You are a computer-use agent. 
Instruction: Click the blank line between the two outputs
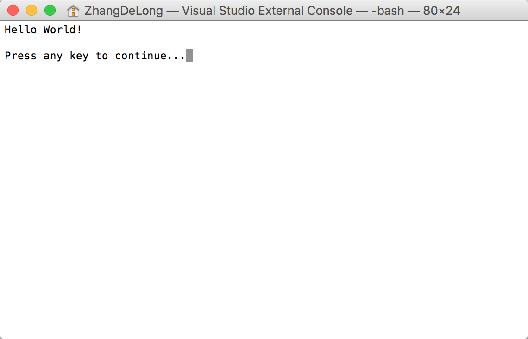pos(264,43)
